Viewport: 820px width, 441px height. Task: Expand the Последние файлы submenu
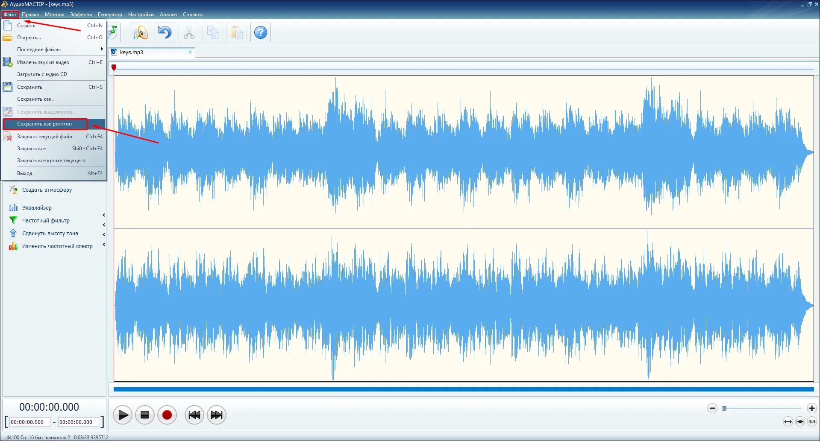[53, 50]
